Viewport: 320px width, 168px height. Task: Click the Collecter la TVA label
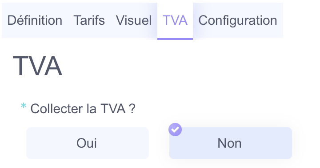[x=83, y=109]
